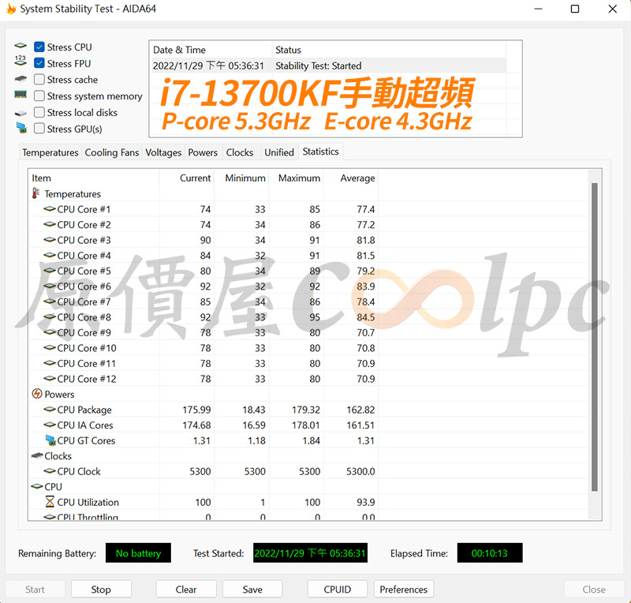The width and height of the screenshot is (631, 603).
Task: Click the CPU section header icon
Action: click(x=37, y=486)
